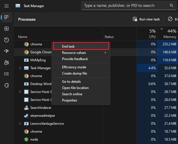Open the Resource values submenu arrow
The height and width of the screenshot is (144, 178).
105,52
